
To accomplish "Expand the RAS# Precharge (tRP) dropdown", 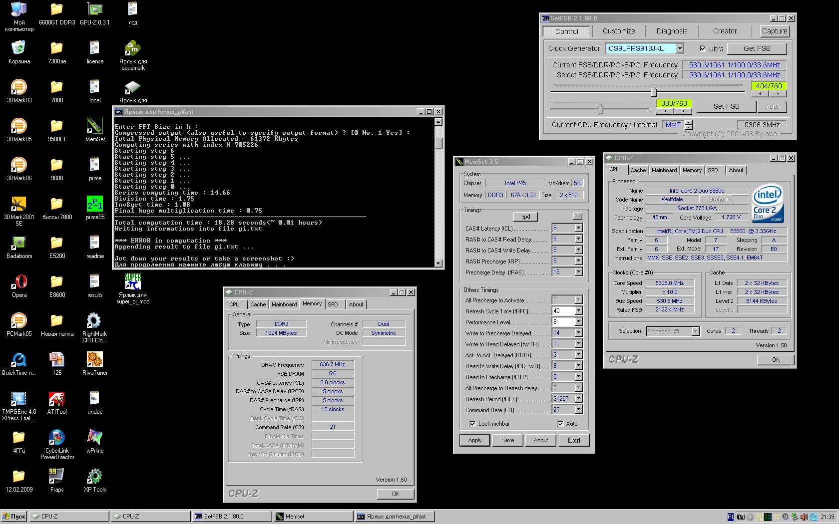I will click(578, 261).
